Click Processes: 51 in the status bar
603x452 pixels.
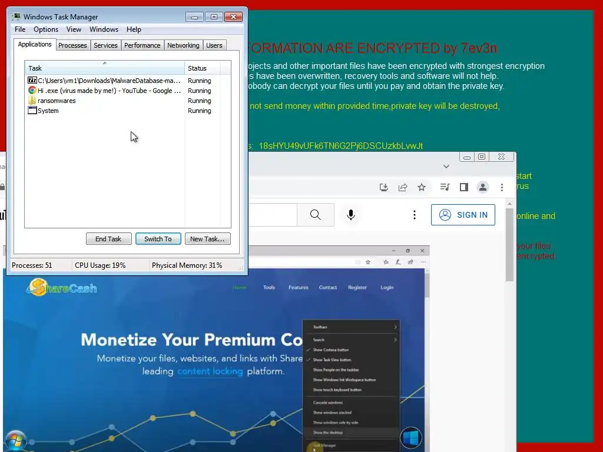(x=32, y=265)
